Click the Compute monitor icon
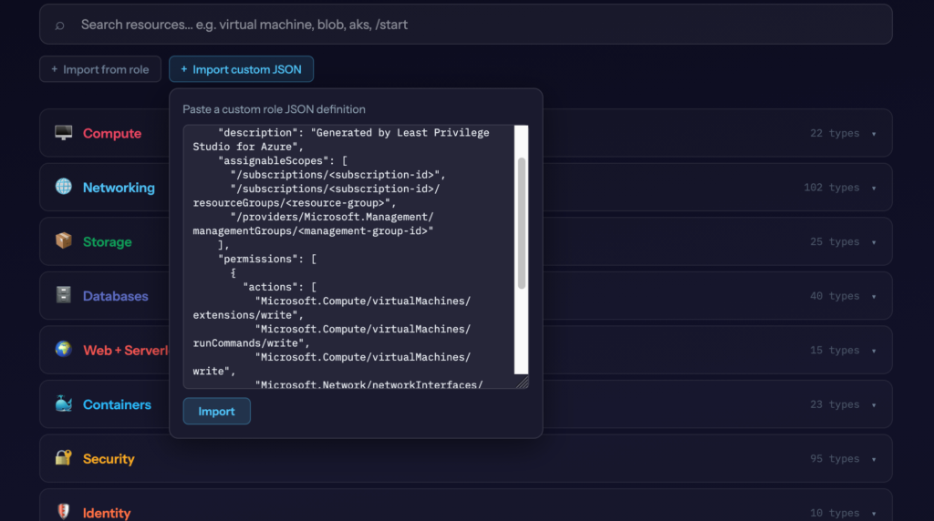934x521 pixels. (x=63, y=133)
